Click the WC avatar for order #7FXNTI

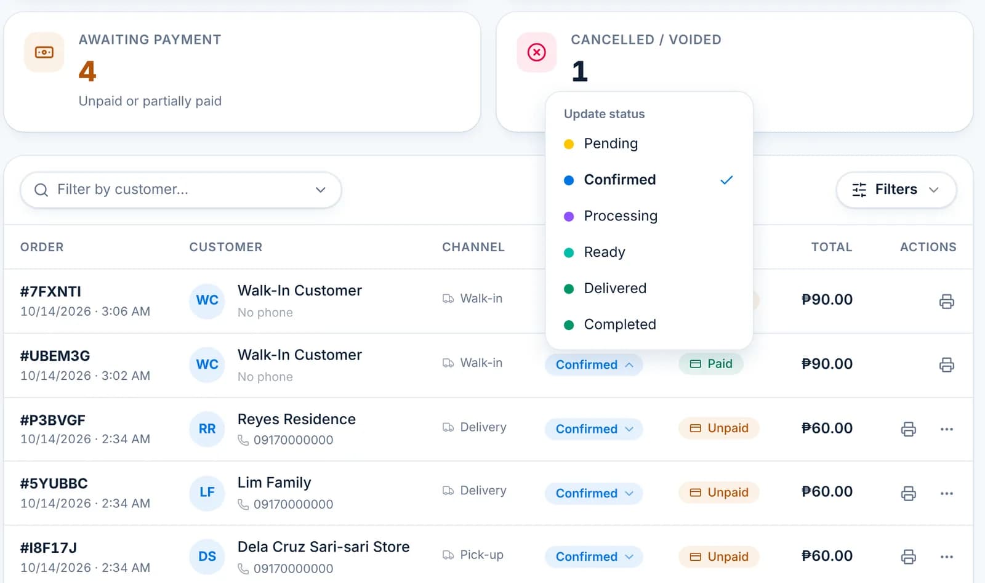tap(207, 300)
